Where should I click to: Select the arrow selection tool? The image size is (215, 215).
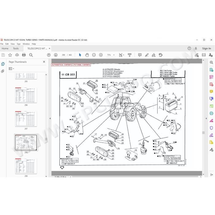point(80,55)
